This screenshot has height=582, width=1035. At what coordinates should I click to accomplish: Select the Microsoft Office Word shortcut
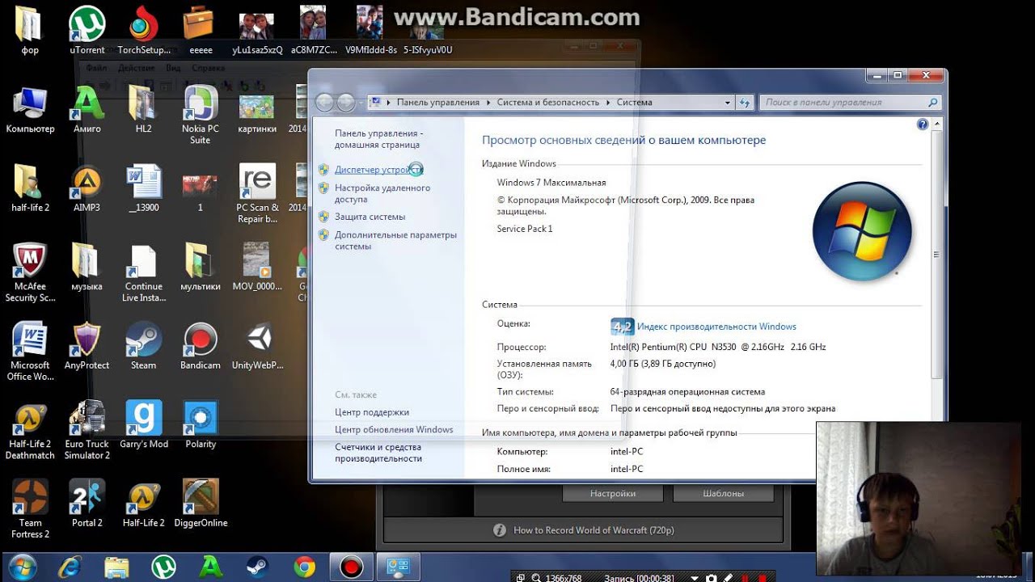coord(31,352)
